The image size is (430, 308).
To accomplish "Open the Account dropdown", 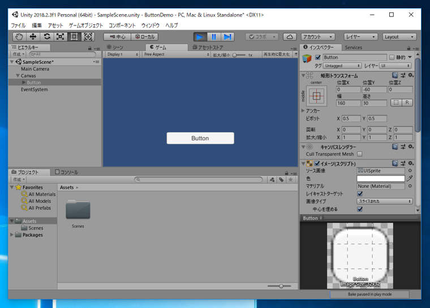I will pyautogui.click(x=318, y=37).
